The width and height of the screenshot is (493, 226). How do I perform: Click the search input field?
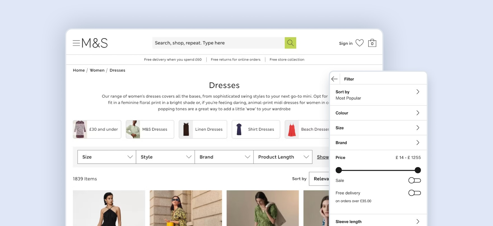click(x=218, y=43)
